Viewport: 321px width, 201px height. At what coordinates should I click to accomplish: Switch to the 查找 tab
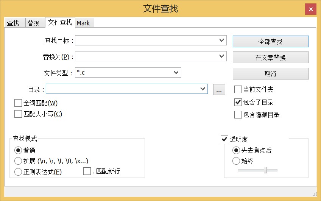coord(13,23)
